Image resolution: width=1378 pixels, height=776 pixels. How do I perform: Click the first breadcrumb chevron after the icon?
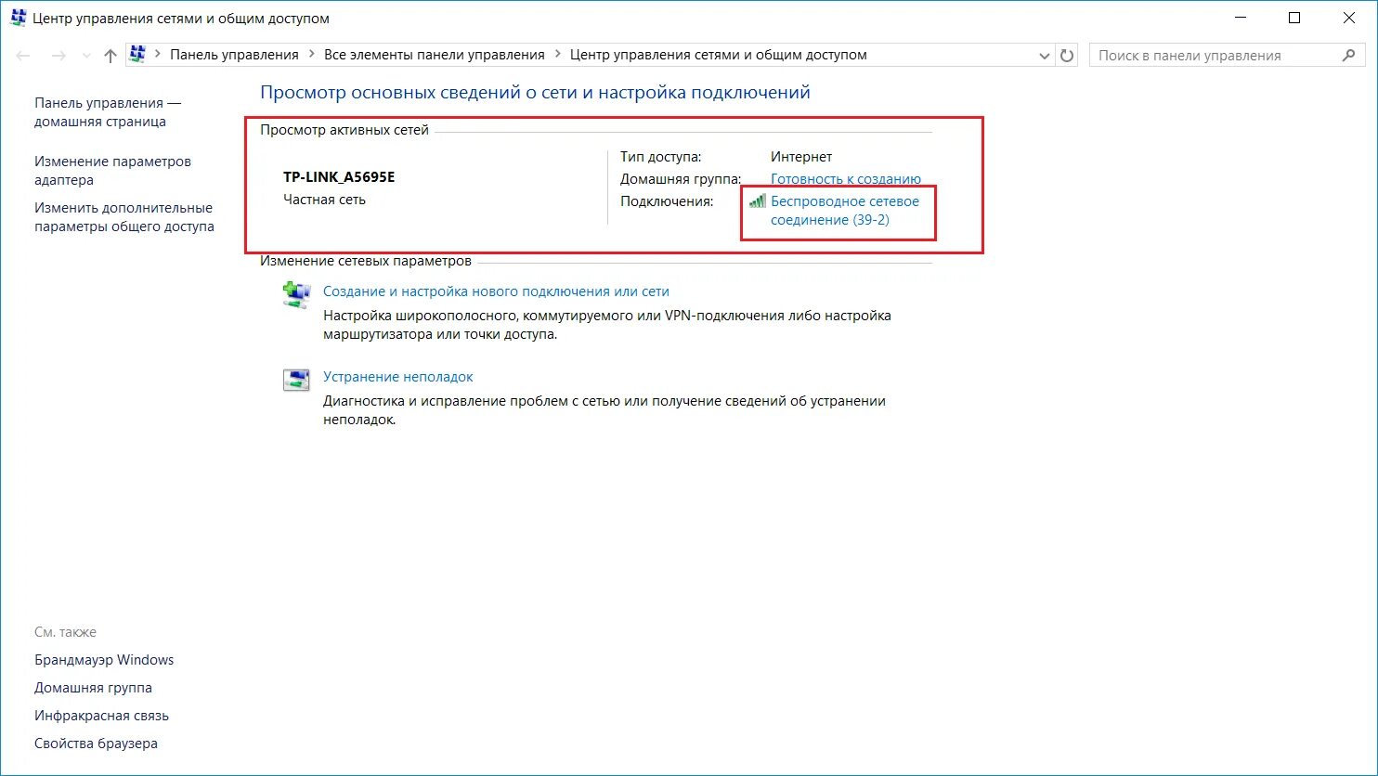coord(159,55)
